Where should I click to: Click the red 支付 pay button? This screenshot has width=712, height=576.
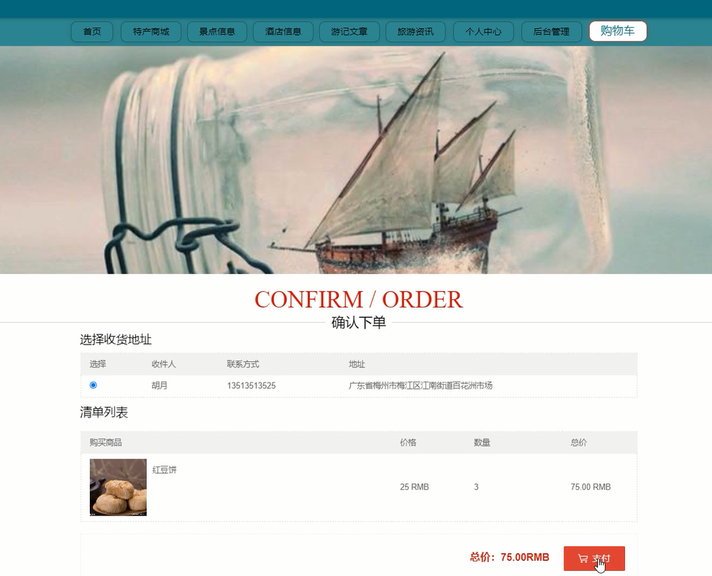(x=594, y=558)
